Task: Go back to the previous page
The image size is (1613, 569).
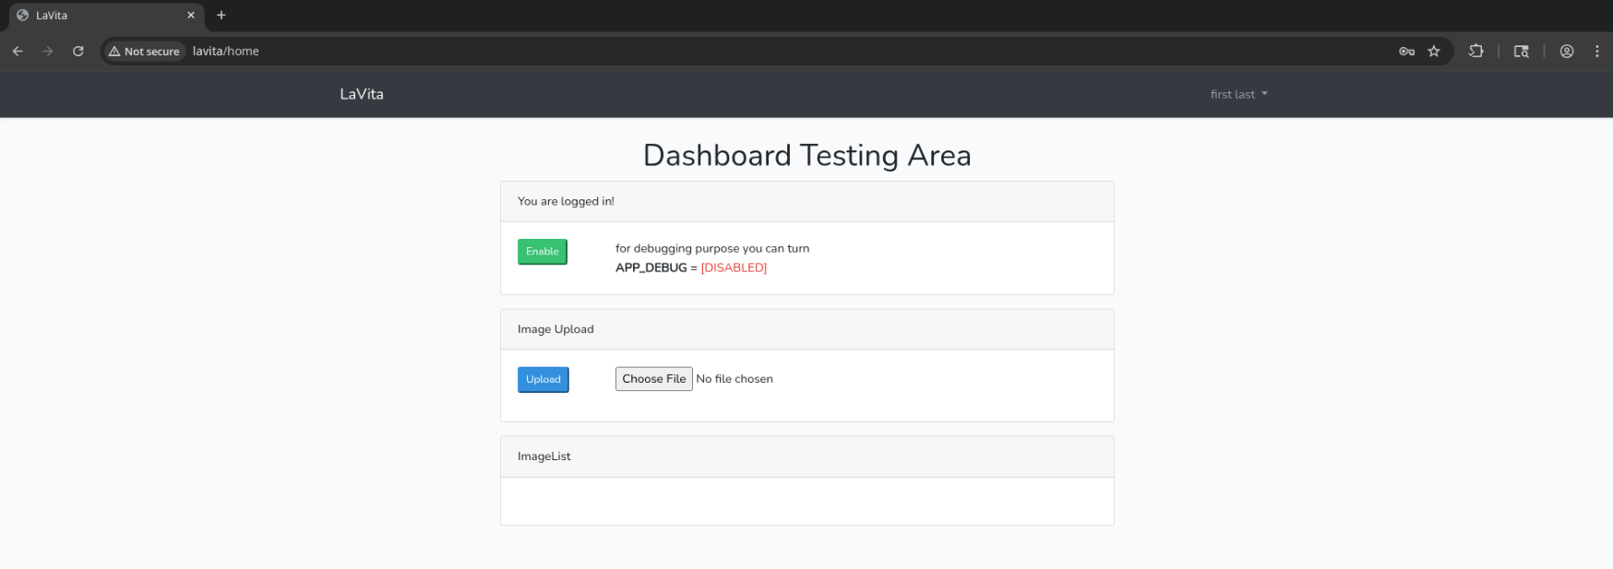Action: [x=18, y=52]
